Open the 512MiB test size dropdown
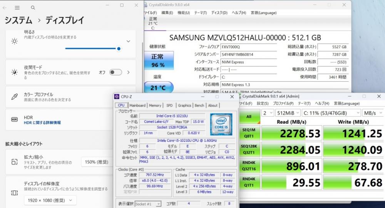The image size is (385, 208). coord(288,113)
